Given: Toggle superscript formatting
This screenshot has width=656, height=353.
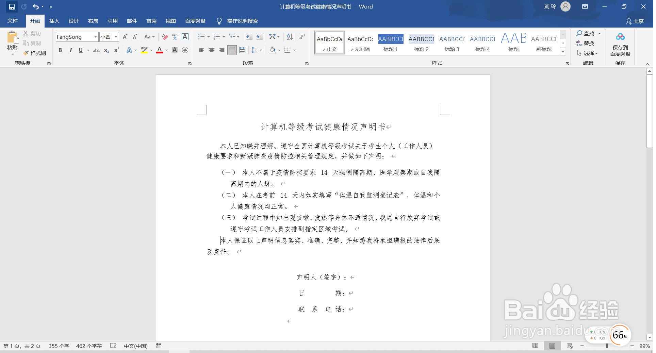Looking at the screenshot, I should (x=116, y=50).
